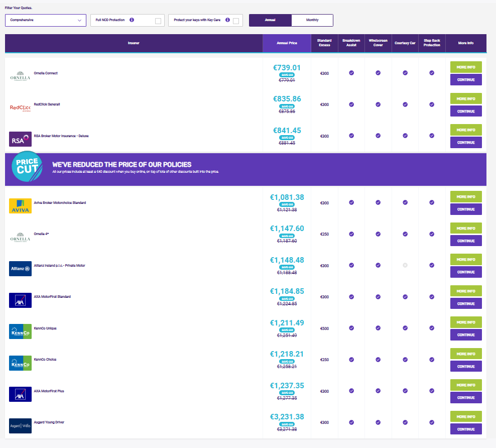The width and height of the screenshot is (496, 448).
Task: Open More Info for Allianz Private Motor
Action: click(x=466, y=260)
